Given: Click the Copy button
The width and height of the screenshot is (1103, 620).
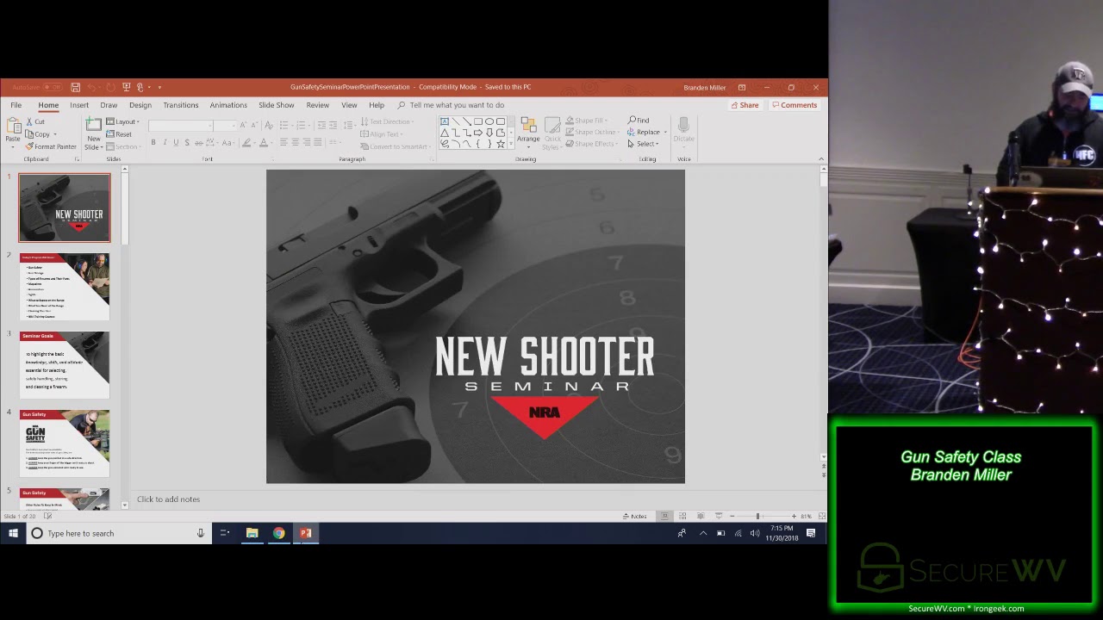Looking at the screenshot, I should [x=39, y=134].
